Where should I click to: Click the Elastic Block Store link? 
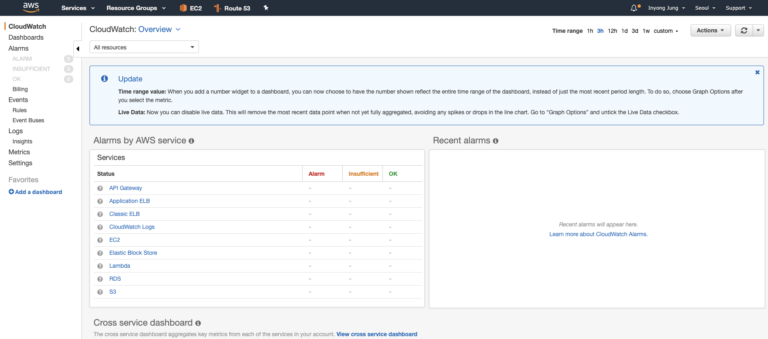pyautogui.click(x=133, y=253)
